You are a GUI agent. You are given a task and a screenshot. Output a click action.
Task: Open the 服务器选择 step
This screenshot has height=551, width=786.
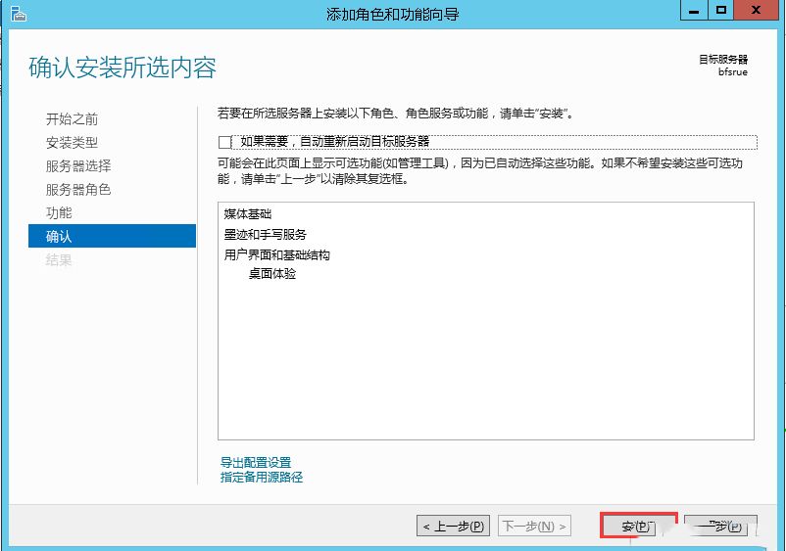coord(78,166)
